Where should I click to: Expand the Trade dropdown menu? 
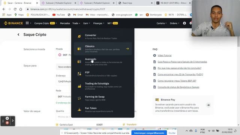(76, 23)
